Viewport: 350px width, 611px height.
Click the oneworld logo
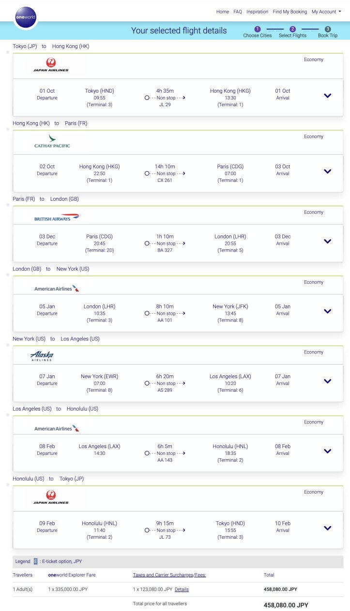click(x=26, y=17)
